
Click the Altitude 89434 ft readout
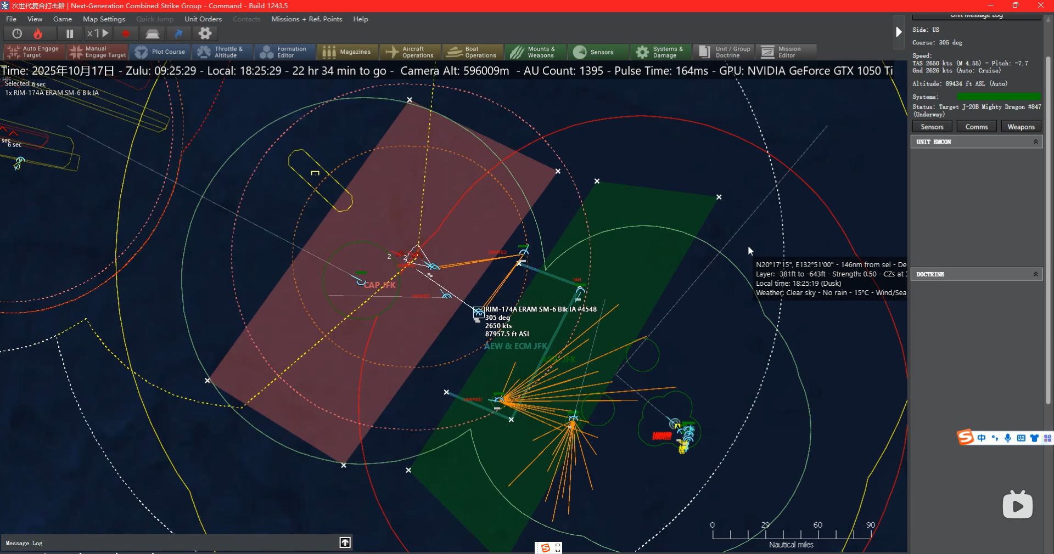point(960,83)
